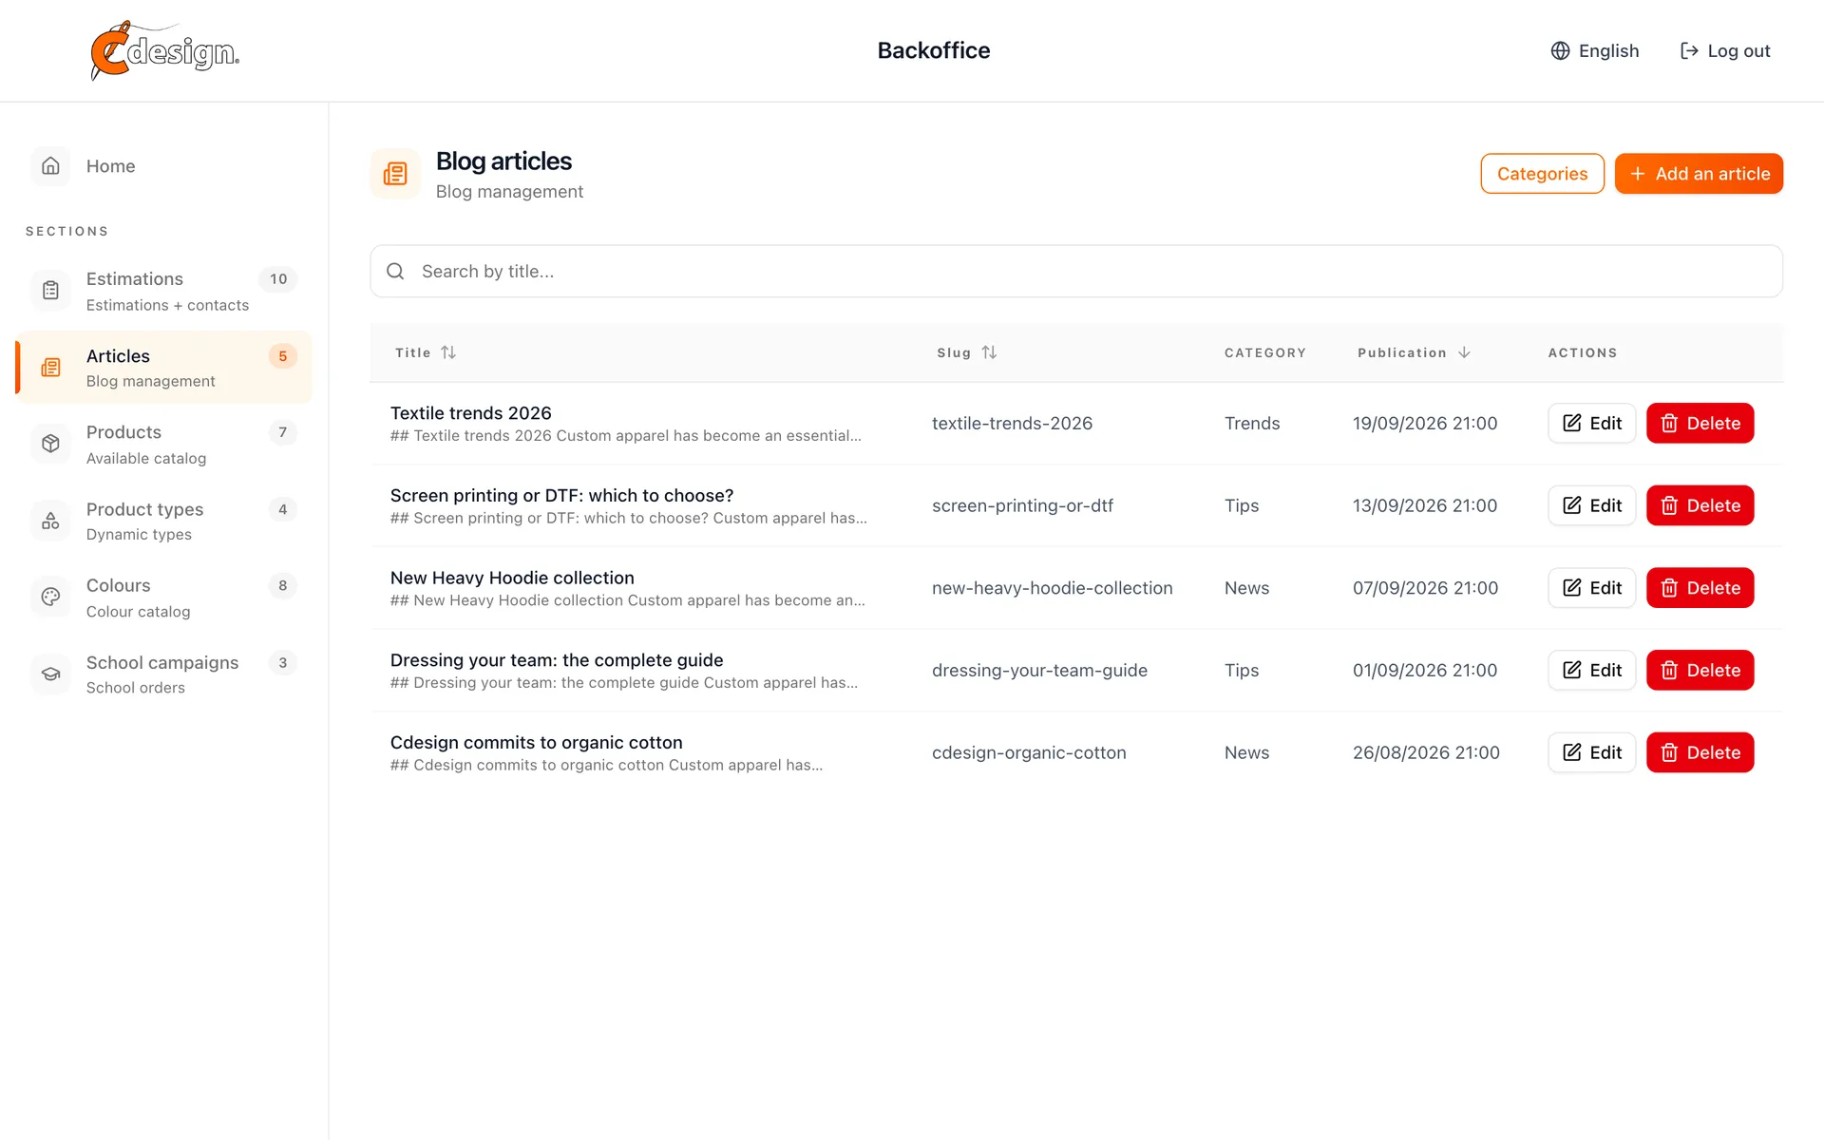Screen dimensions: 1824x1140
Task: Delete Cdesign organic cotton article
Action: tap(1700, 752)
